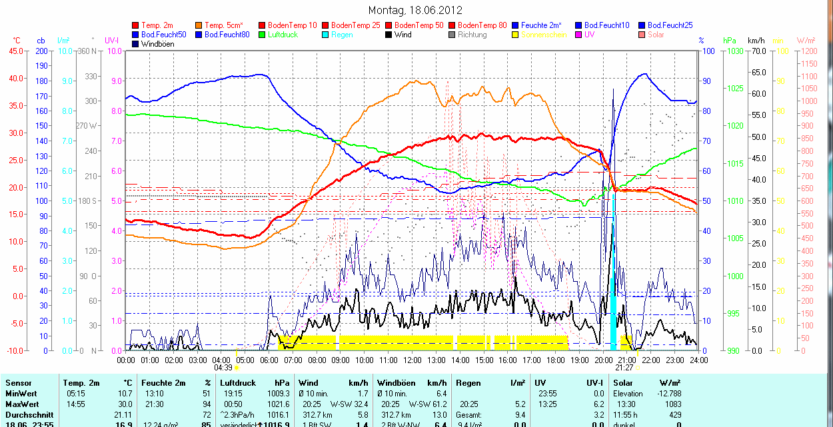
Task: Click the Luftdruck column header in table
Action: pos(238,383)
